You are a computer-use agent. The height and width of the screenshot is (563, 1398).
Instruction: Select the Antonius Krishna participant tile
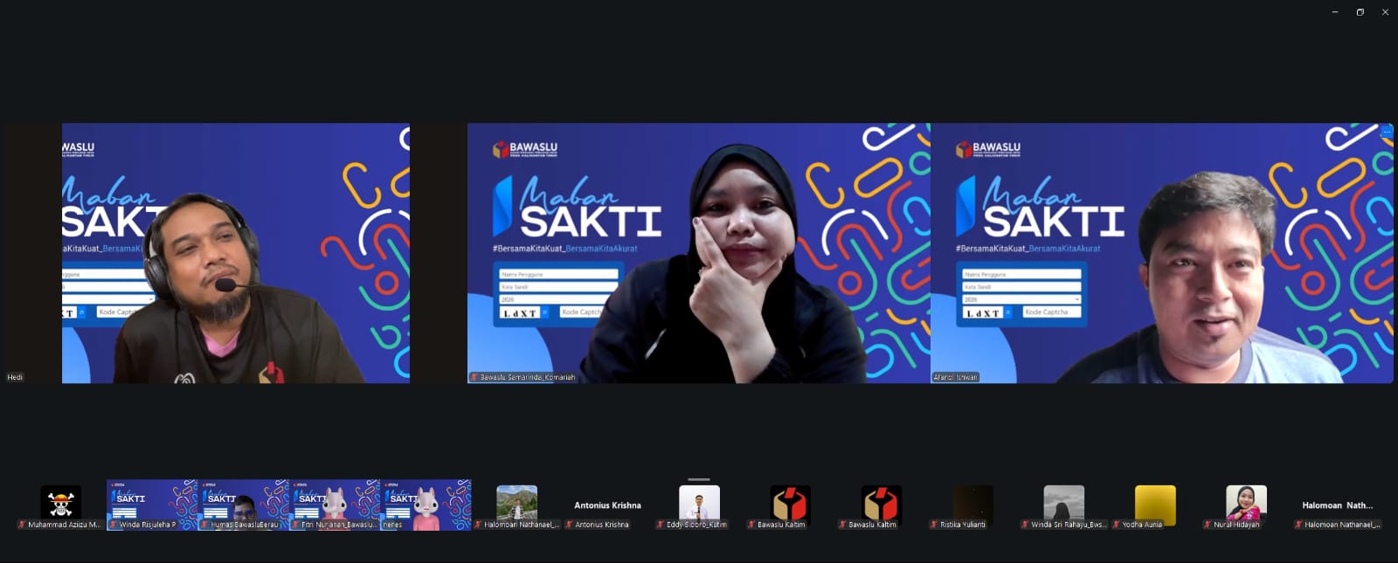[x=608, y=505]
